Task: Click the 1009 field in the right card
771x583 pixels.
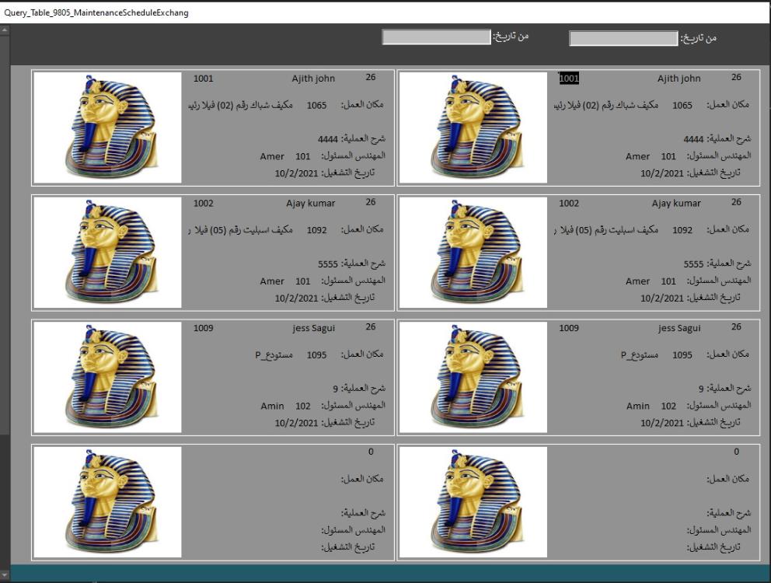Action: coord(569,328)
